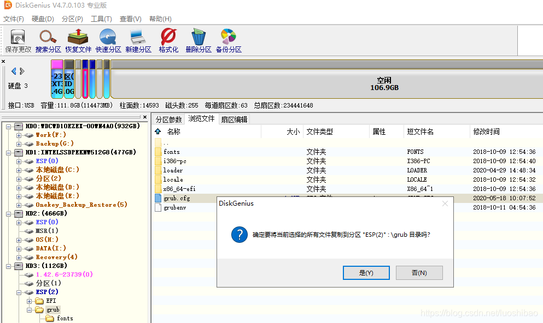Collapse the HD2 (466GB) tree node
The image size is (543, 323).
click(9, 214)
